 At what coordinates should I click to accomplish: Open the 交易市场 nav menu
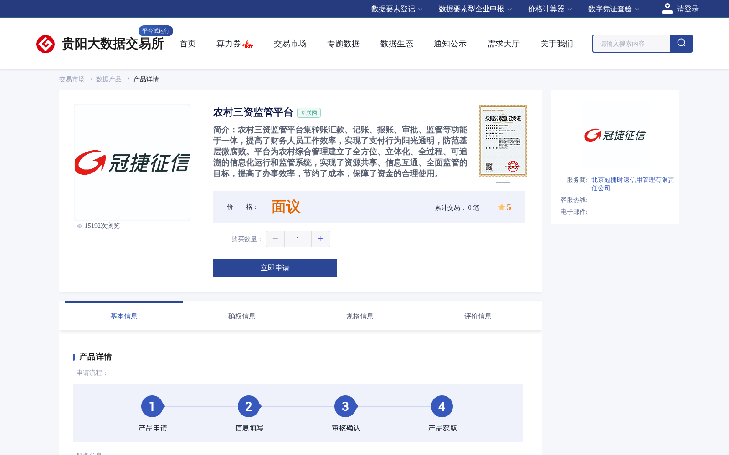[290, 44]
